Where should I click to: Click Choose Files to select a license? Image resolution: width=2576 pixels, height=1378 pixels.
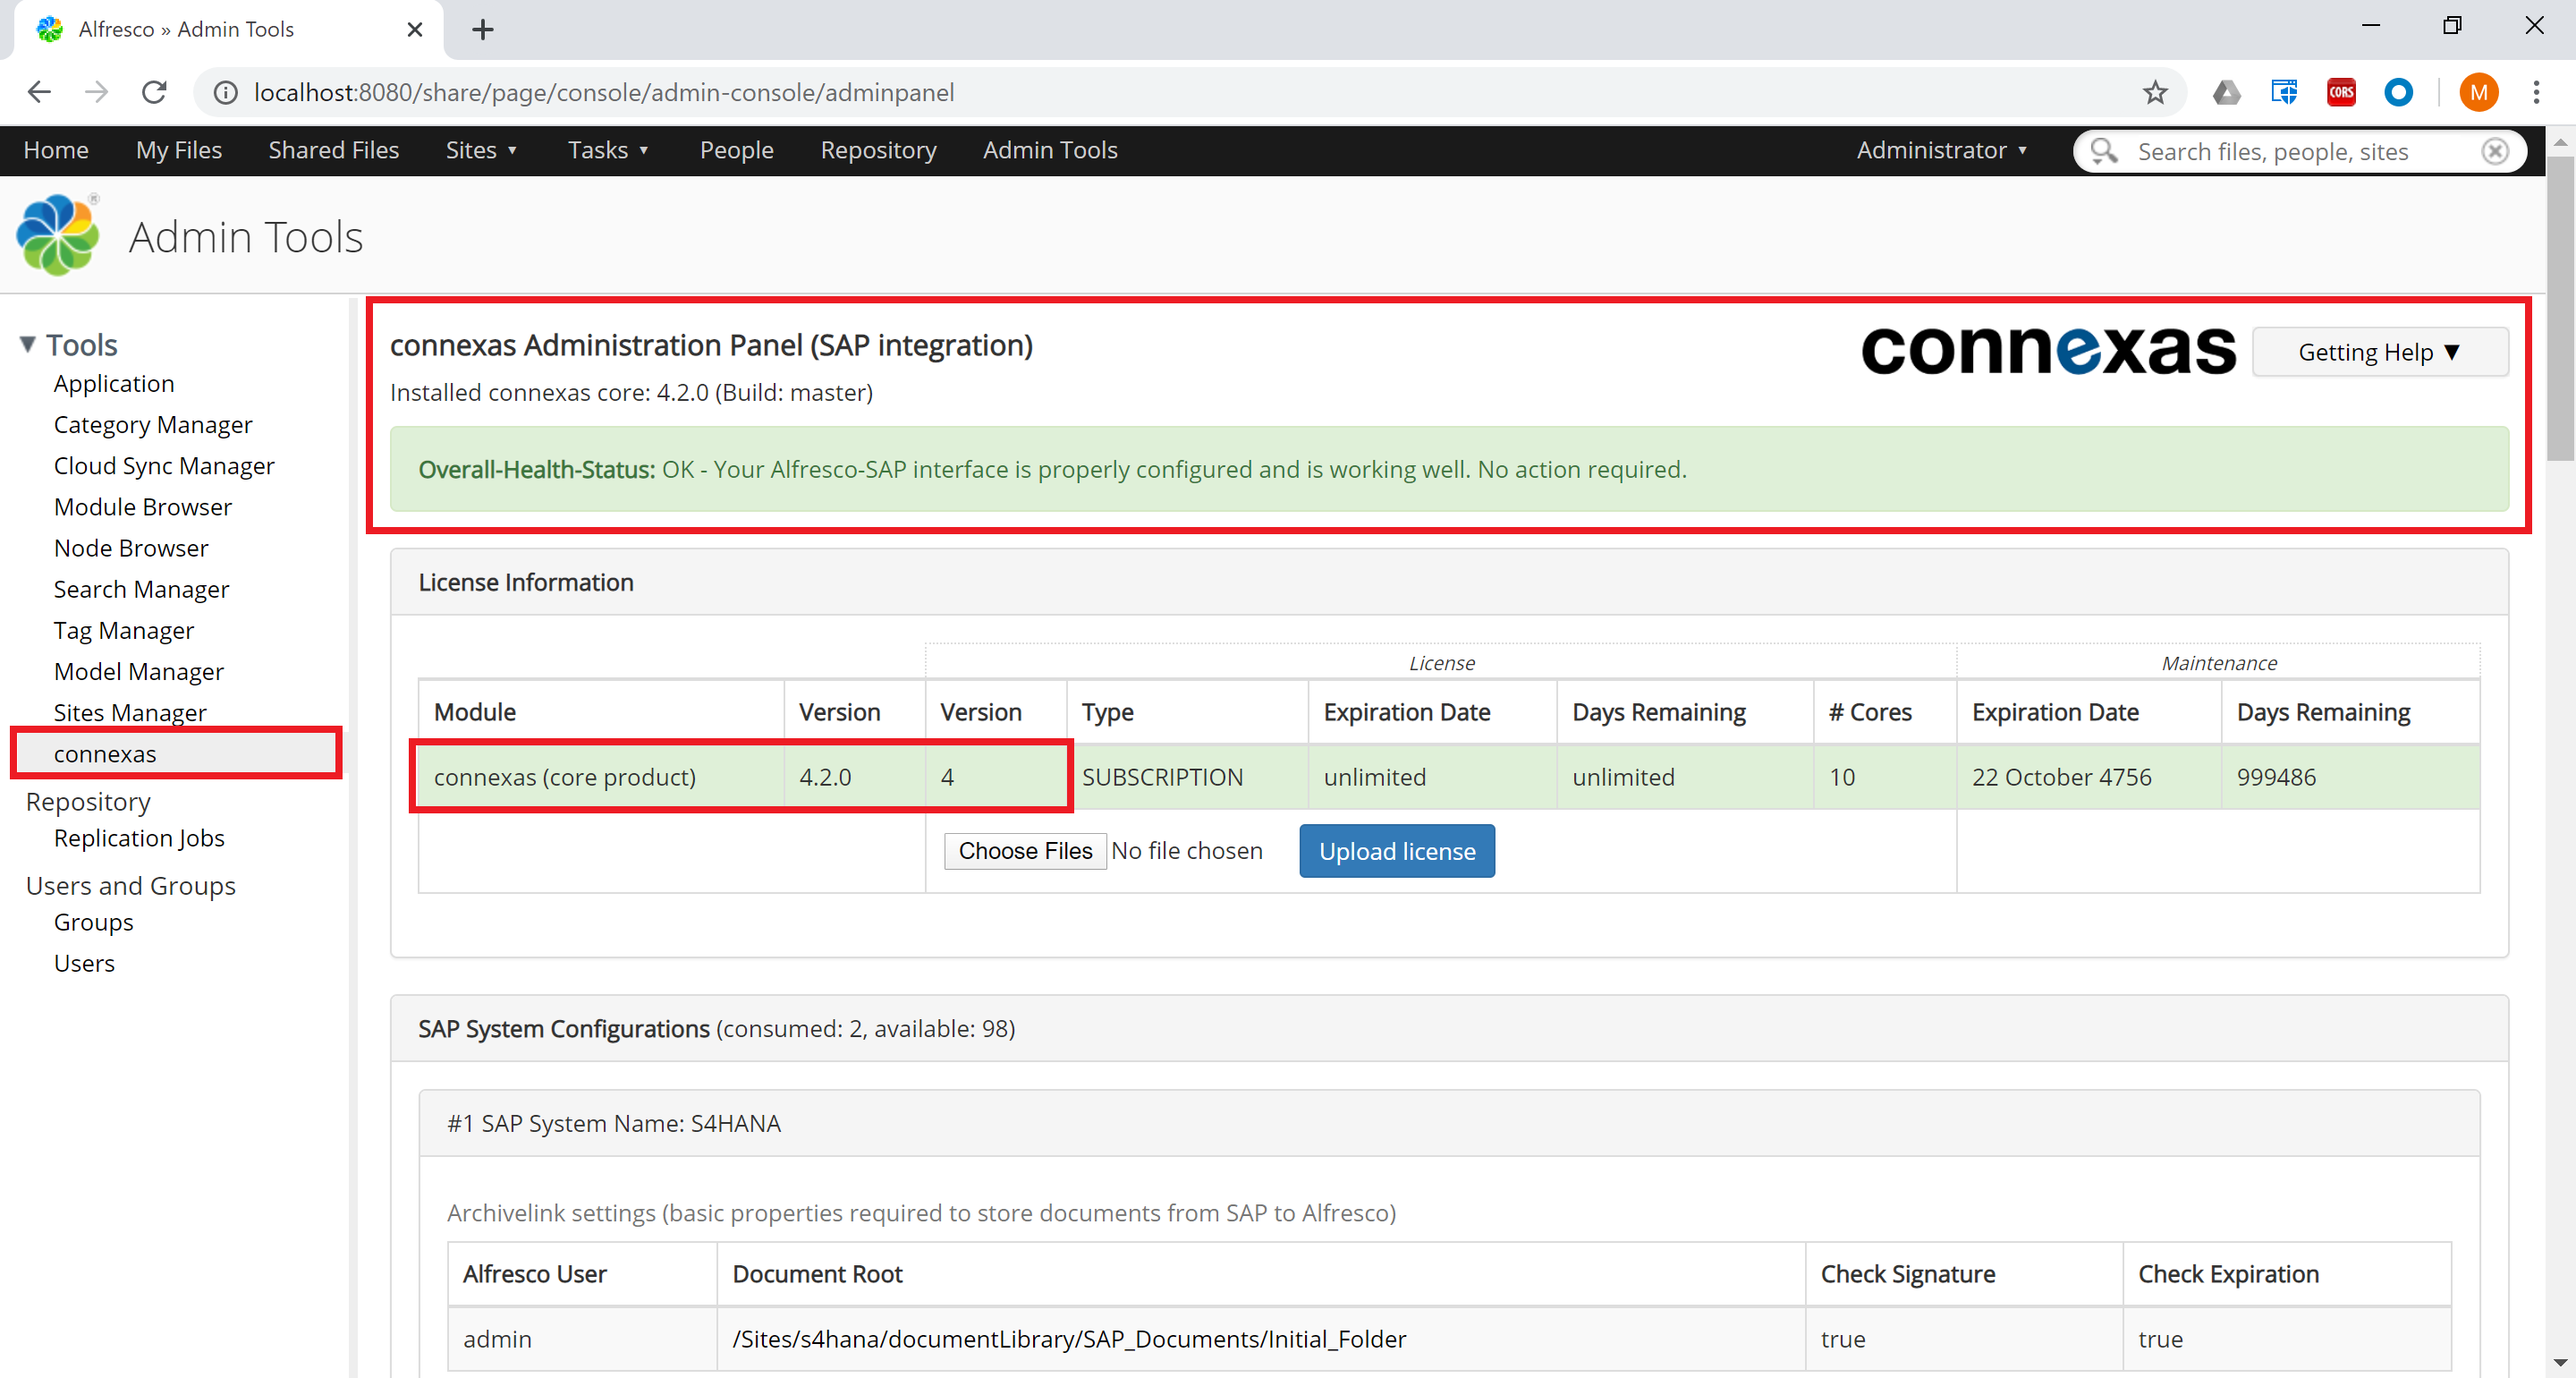pyautogui.click(x=1024, y=851)
